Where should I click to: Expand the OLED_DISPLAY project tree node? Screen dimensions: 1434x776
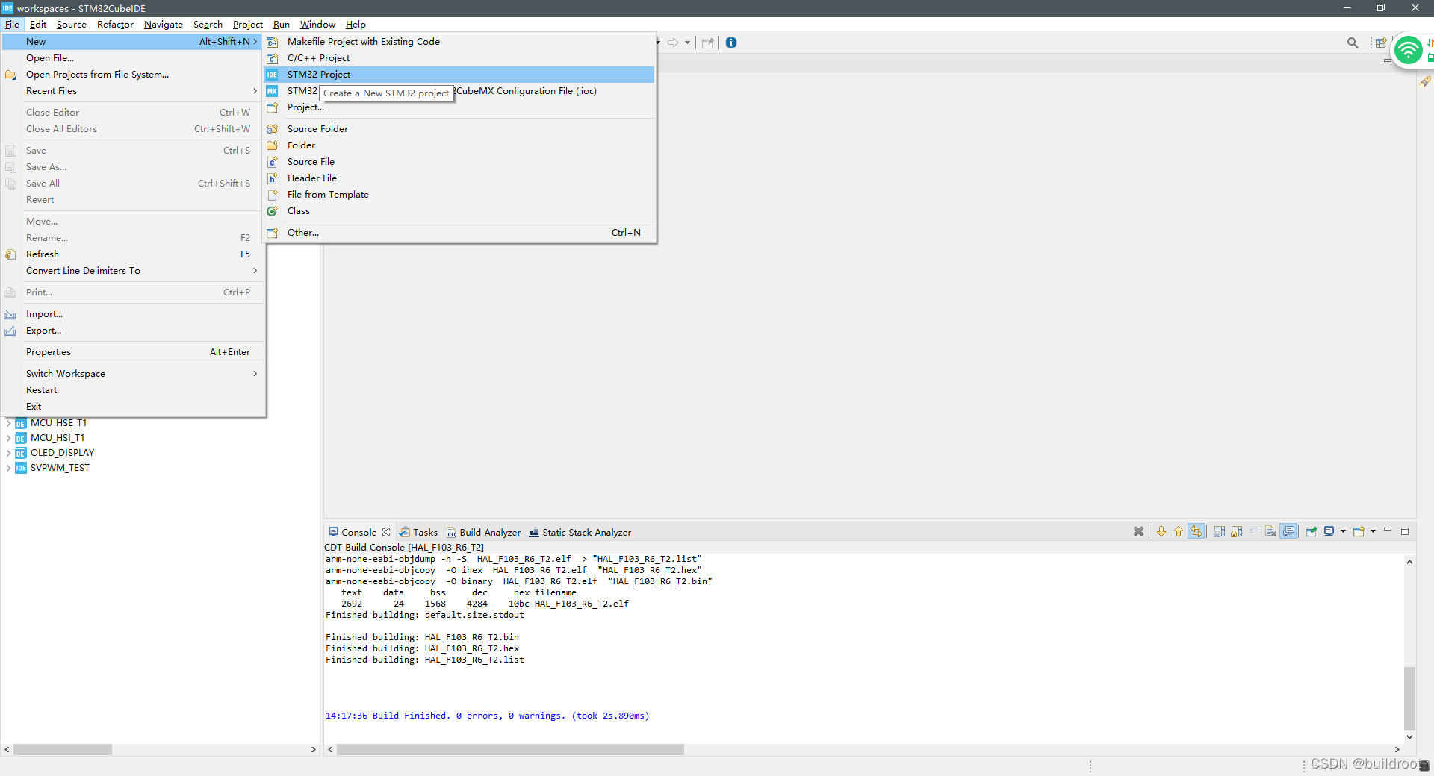pos(8,453)
